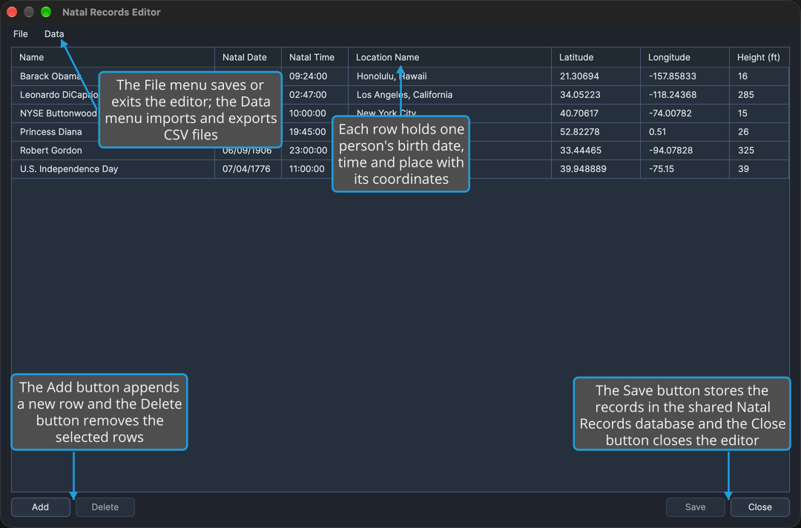Viewport: 801px width, 528px height.
Task: Click the natal time 19:45:00 cell
Action: (314, 132)
